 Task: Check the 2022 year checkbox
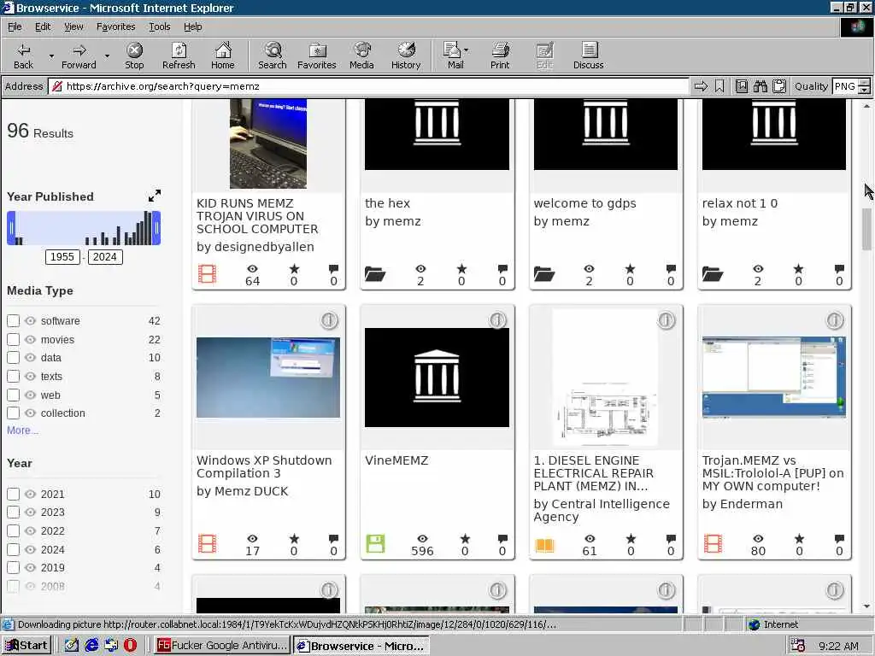(x=14, y=531)
